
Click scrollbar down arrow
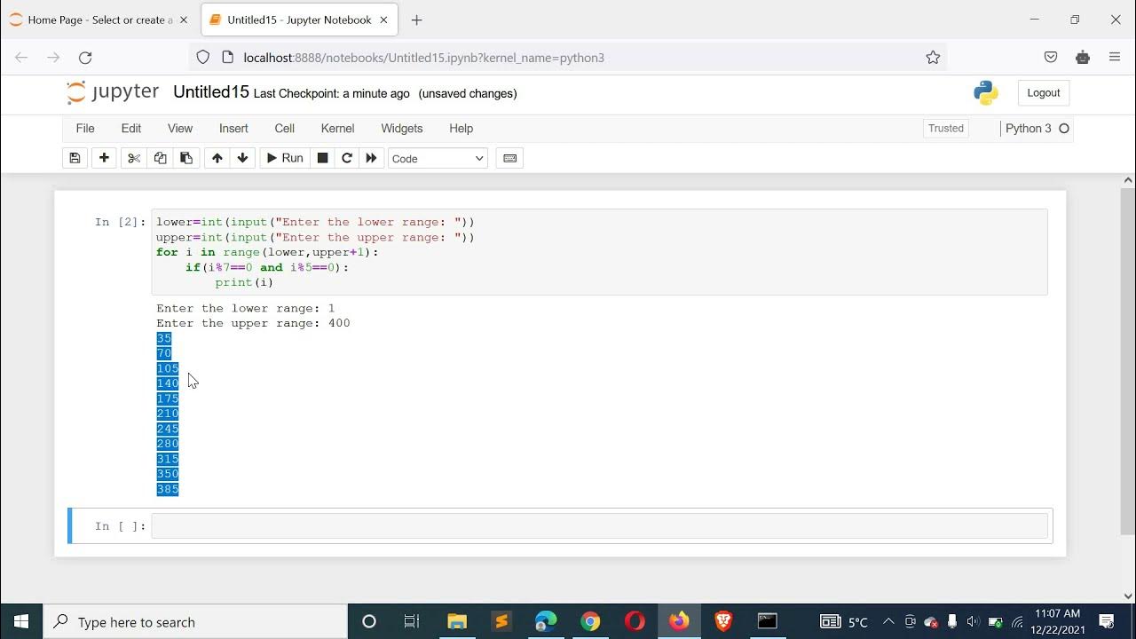(x=1128, y=596)
